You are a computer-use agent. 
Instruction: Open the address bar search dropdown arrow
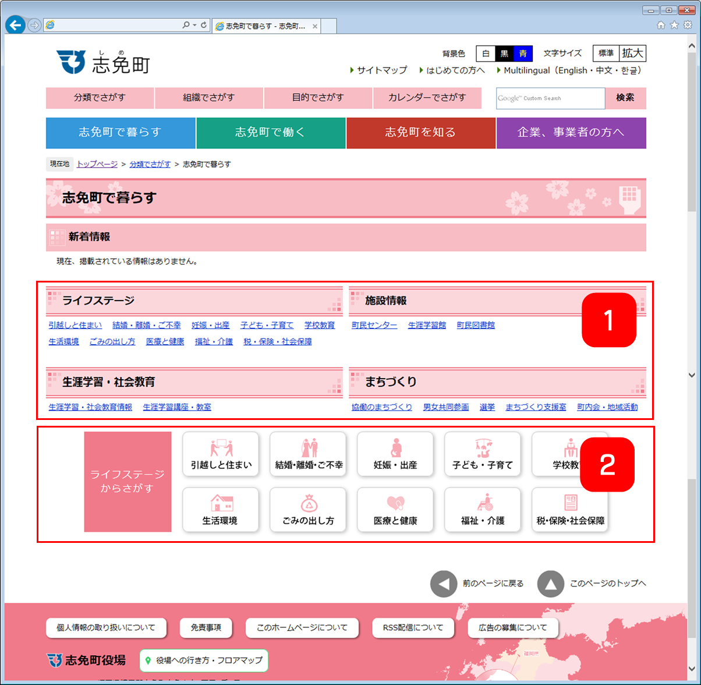[x=194, y=26]
